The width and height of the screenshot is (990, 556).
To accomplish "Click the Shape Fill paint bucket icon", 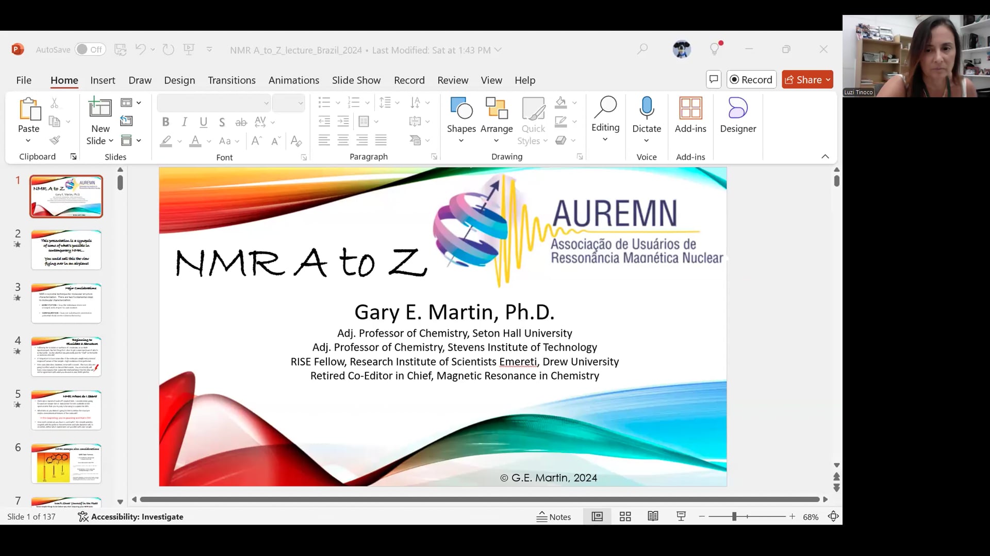I will 561,102.
